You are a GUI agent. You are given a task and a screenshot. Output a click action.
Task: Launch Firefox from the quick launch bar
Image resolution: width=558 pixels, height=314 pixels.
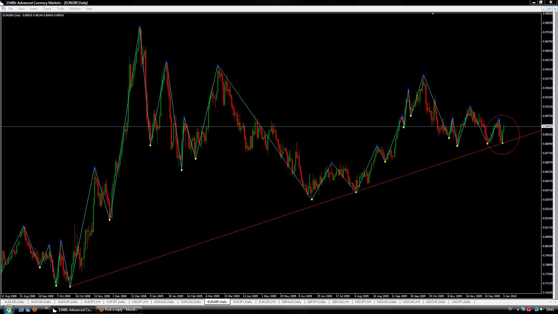[x=35, y=310]
